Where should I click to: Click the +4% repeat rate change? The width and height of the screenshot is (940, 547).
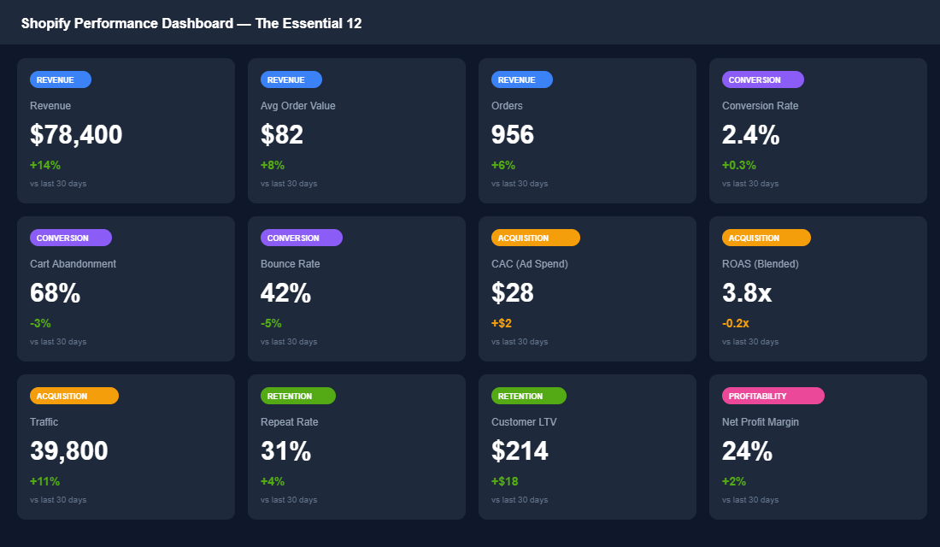[x=273, y=482]
